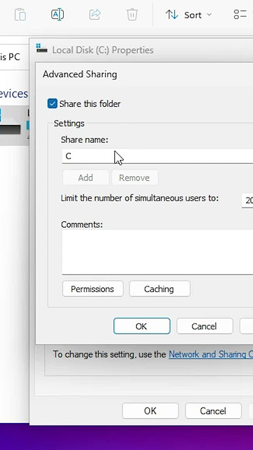Image resolution: width=253 pixels, height=450 pixels.
Task: Click OK in Local Disk Properties window
Action: (x=150, y=411)
